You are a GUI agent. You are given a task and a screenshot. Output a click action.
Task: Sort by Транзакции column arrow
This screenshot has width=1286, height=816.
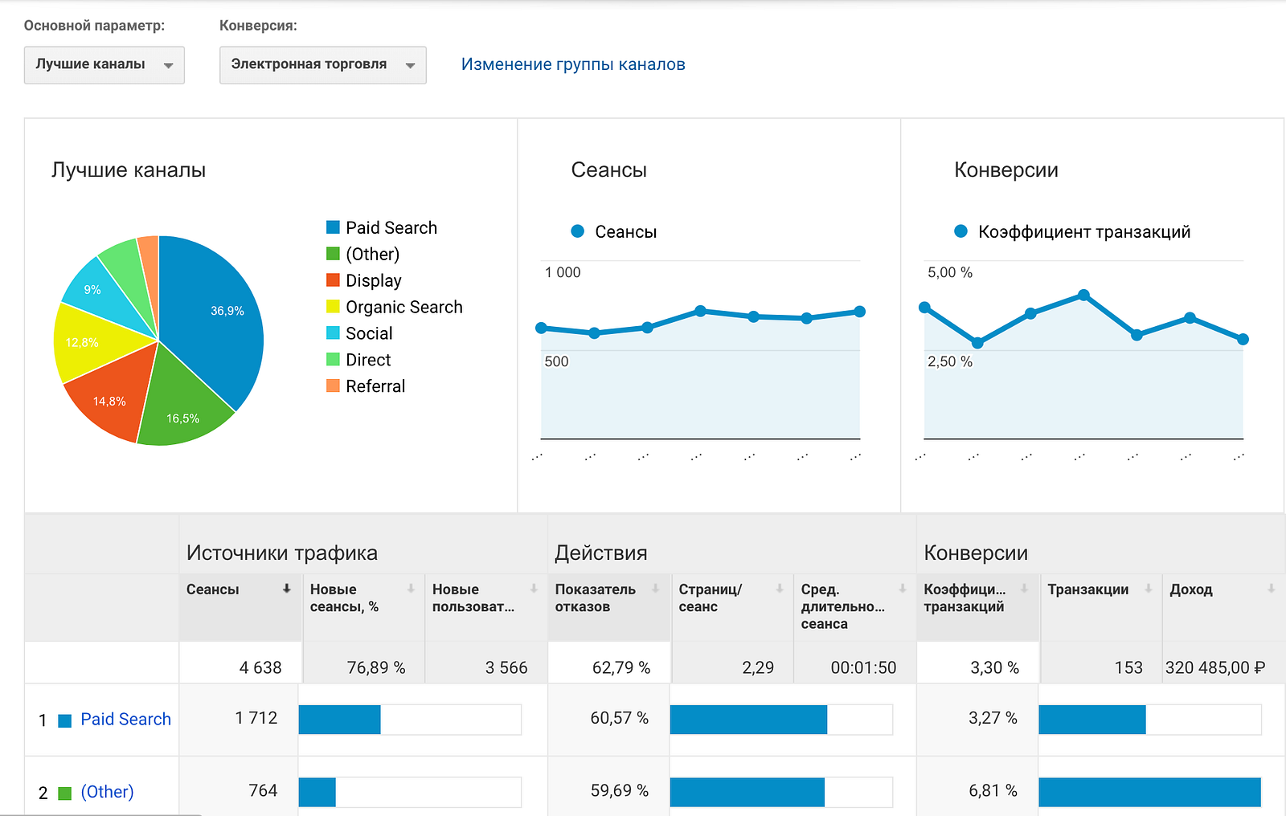pos(1149,589)
